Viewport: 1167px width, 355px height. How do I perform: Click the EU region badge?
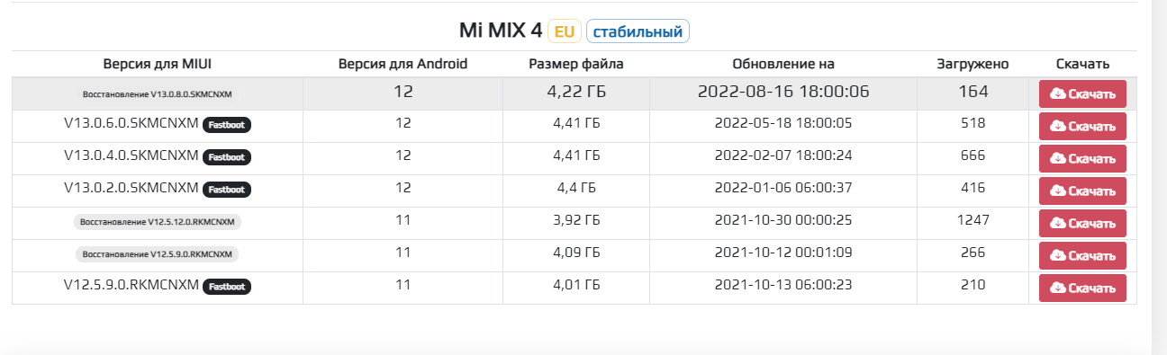point(565,31)
